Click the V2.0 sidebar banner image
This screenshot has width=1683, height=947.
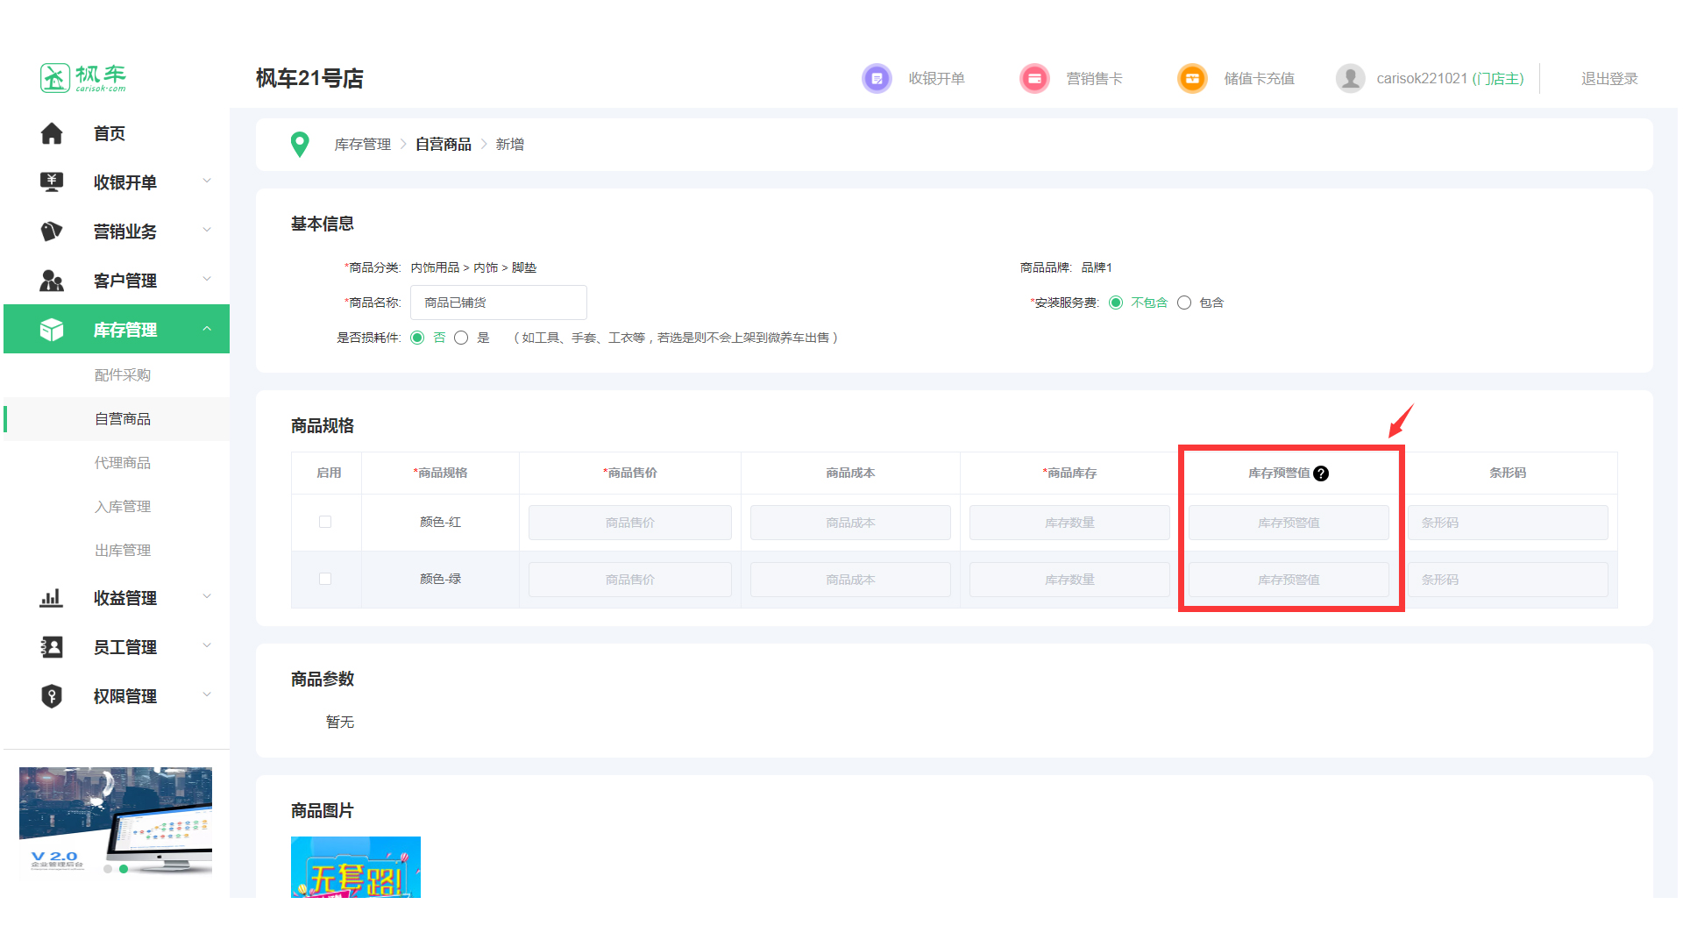tap(116, 821)
